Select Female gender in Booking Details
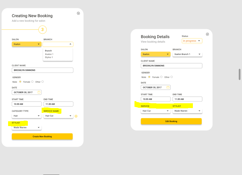Screen dimensions: 242x175 (161, 77)
